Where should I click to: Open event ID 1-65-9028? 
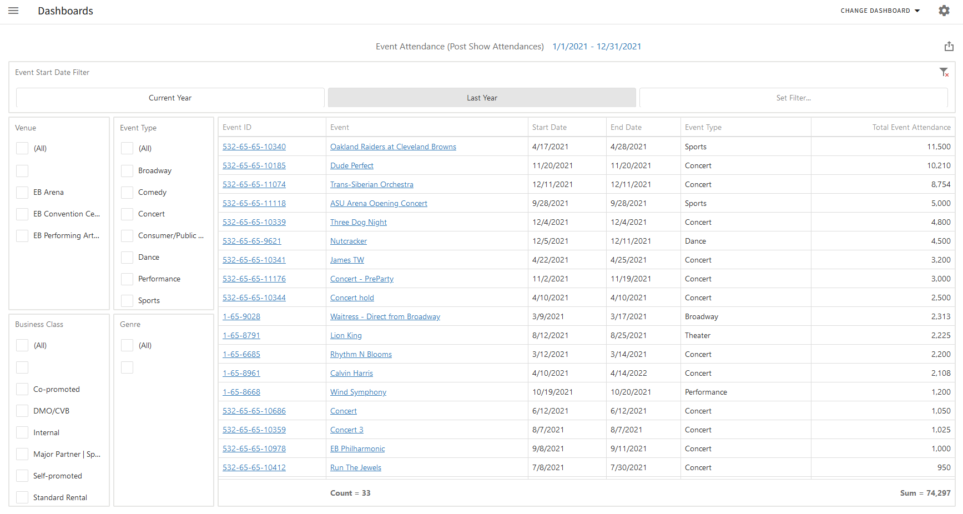[x=241, y=316]
